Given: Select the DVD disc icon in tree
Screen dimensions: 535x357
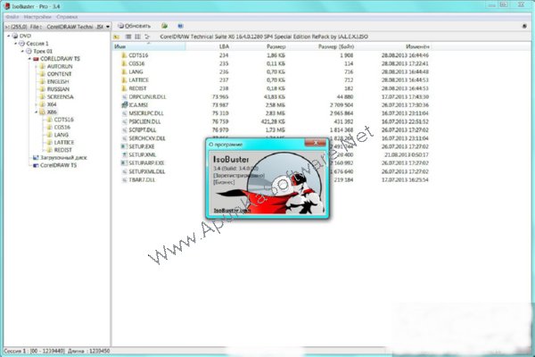Looking at the screenshot, I should (15, 36).
